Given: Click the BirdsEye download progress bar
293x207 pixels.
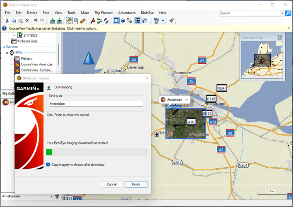Looking at the screenshot, I should (x=97, y=152).
